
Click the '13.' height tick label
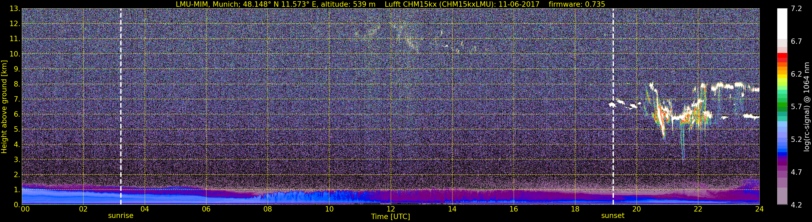(15, 9)
